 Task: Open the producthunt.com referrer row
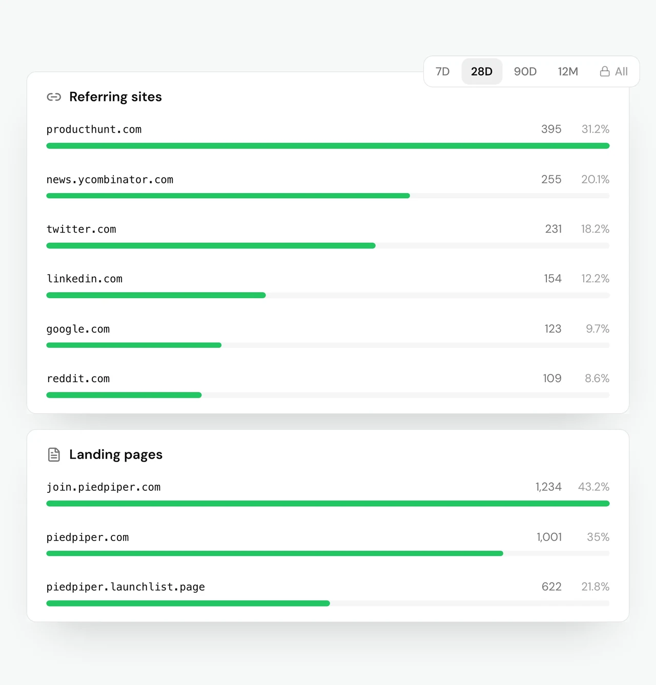328,135
